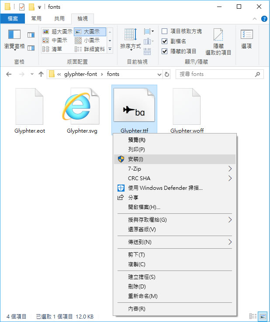Select Glyphter.eot file
270x322 pixels.
[x=30, y=111]
